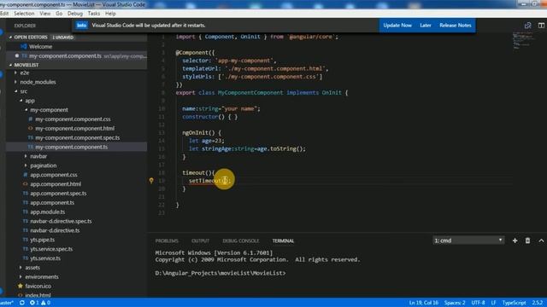Viewport: 547px width, 307px height.
Task: Open app.component.css file
Action: [54, 175]
